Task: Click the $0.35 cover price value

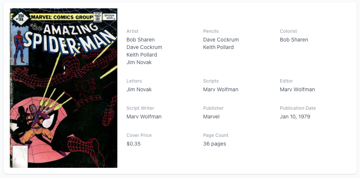Action: (134, 144)
